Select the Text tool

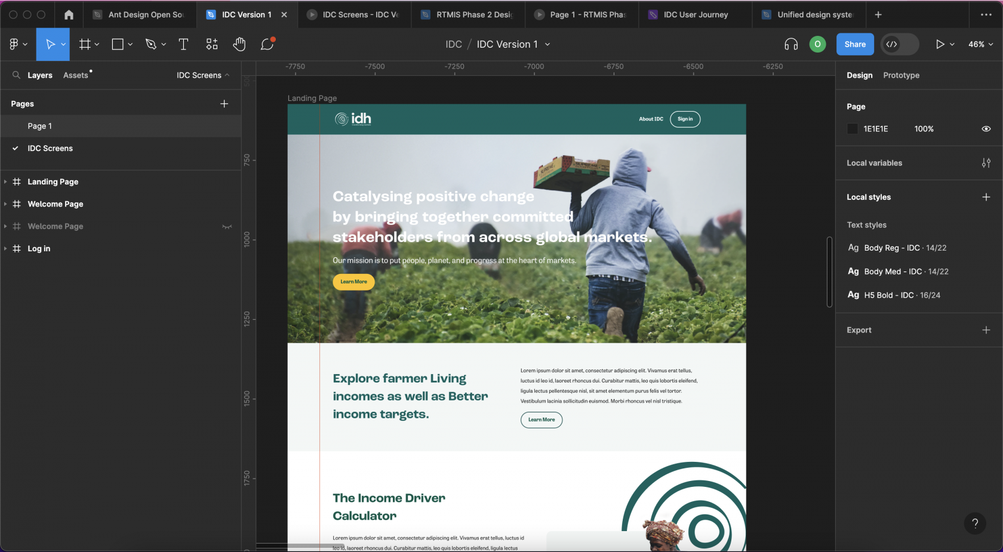[183, 44]
